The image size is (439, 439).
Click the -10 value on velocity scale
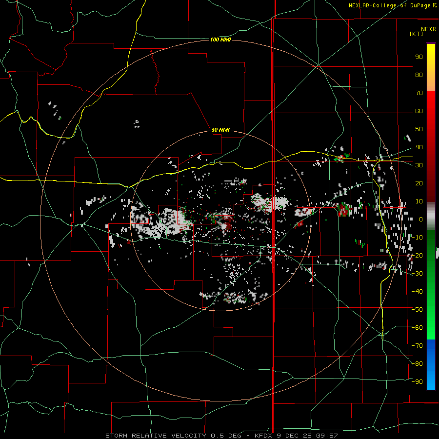[x=417, y=238]
